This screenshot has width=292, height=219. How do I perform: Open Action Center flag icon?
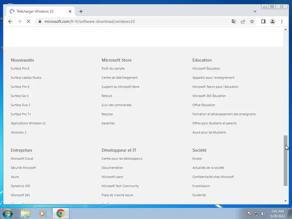(249, 214)
